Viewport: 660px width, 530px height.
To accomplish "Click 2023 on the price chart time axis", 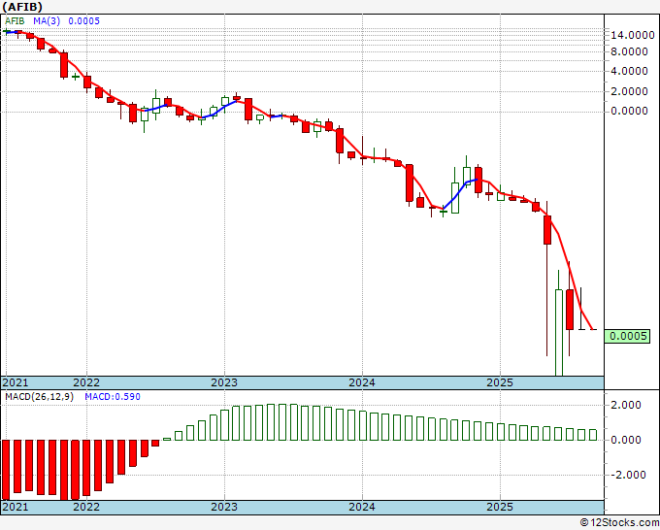I will (x=224, y=382).
